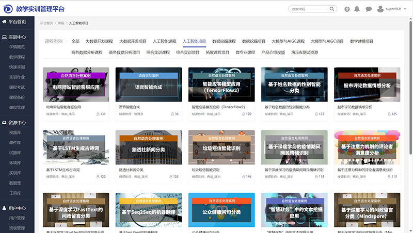Open the 语音智能合成 course thumbnail
This screenshot has height=233, width=413.
149,85
